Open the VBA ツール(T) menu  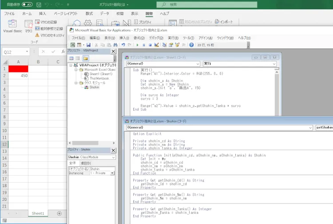[x=188, y=38]
